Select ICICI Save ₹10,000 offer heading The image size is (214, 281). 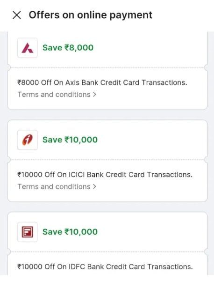coord(70,140)
